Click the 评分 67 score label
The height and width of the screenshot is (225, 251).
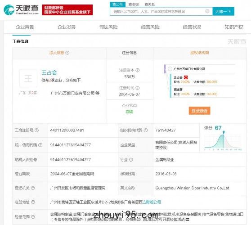[213, 128]
